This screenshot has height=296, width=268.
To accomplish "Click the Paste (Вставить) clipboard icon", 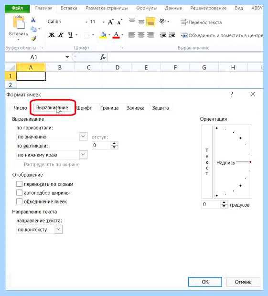I will click(x=19, y=22).
